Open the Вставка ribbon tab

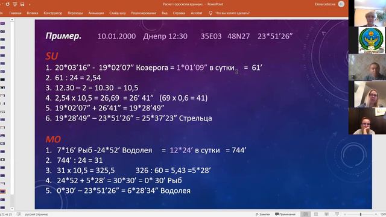click(x=33, y=13)
